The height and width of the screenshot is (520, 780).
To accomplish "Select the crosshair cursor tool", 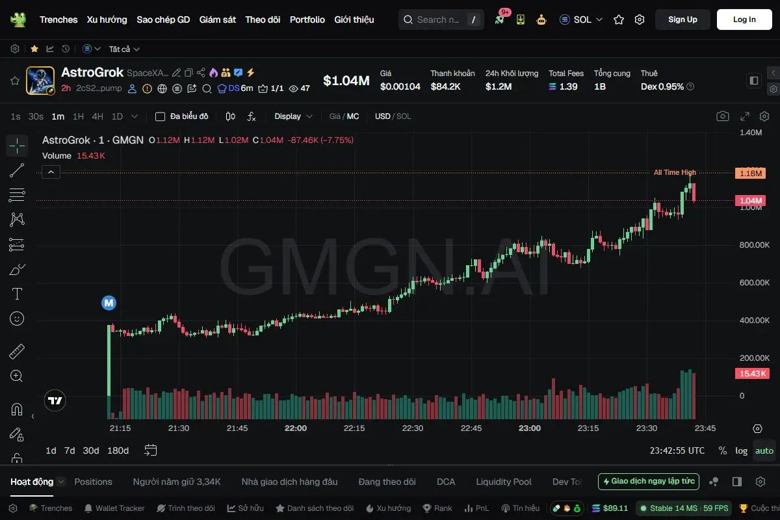I will click(17, 146).
